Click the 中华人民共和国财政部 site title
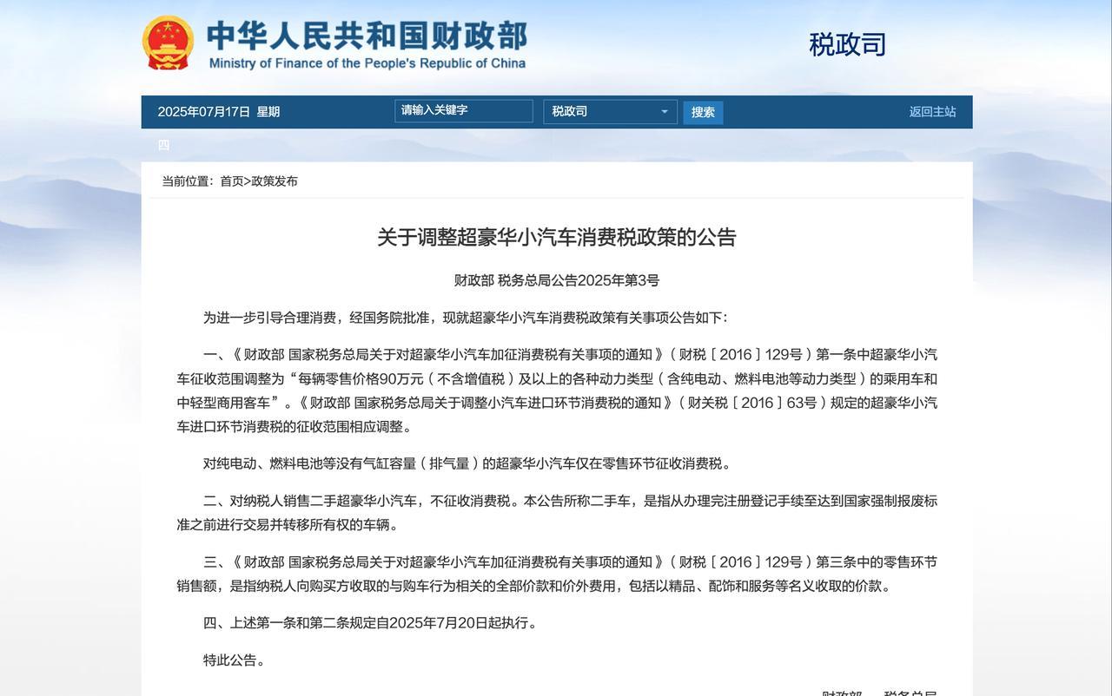Image resolution: width=1112 pixels, height=696 pixels. pos(367,36)
